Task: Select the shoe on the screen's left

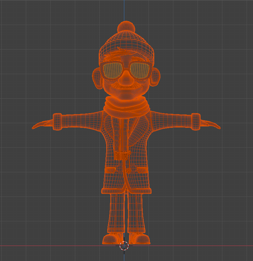Action: click(112, 239)
